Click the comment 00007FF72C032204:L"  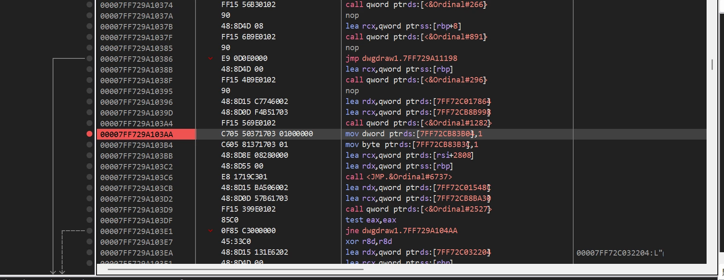pos(620,253)
